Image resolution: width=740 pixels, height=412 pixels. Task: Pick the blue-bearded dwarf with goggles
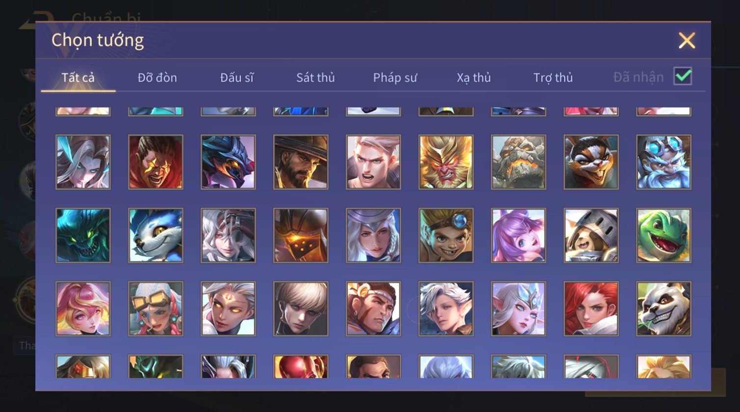pos(664,162)
